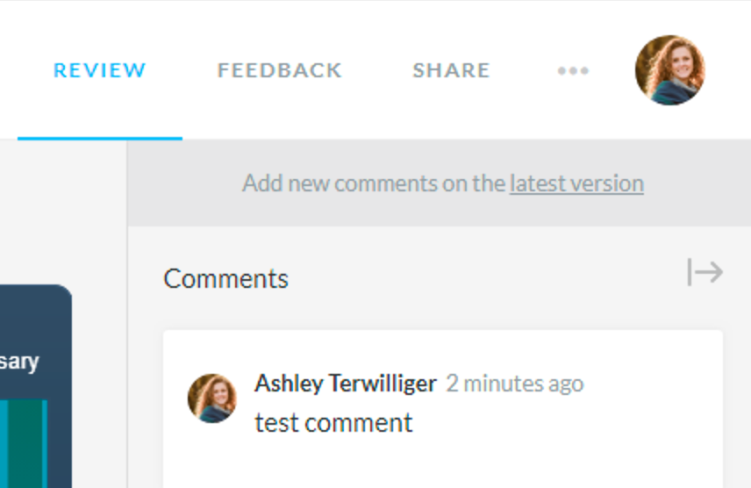Click the blue underline beneath Review
The height and width of the screenshot is (488, 751).
[x=100, y=138]
